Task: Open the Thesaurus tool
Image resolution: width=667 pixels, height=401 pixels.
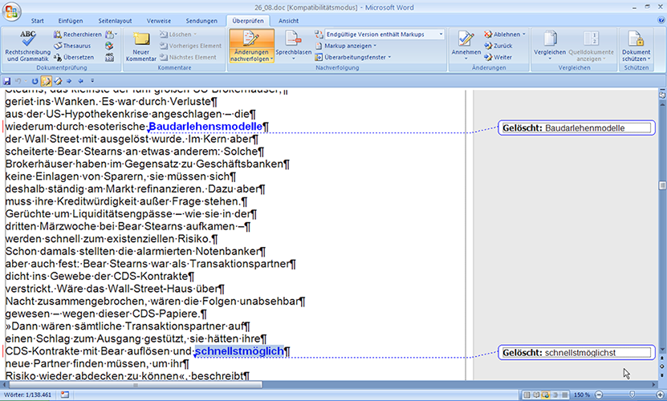Action: click(76, 46)
